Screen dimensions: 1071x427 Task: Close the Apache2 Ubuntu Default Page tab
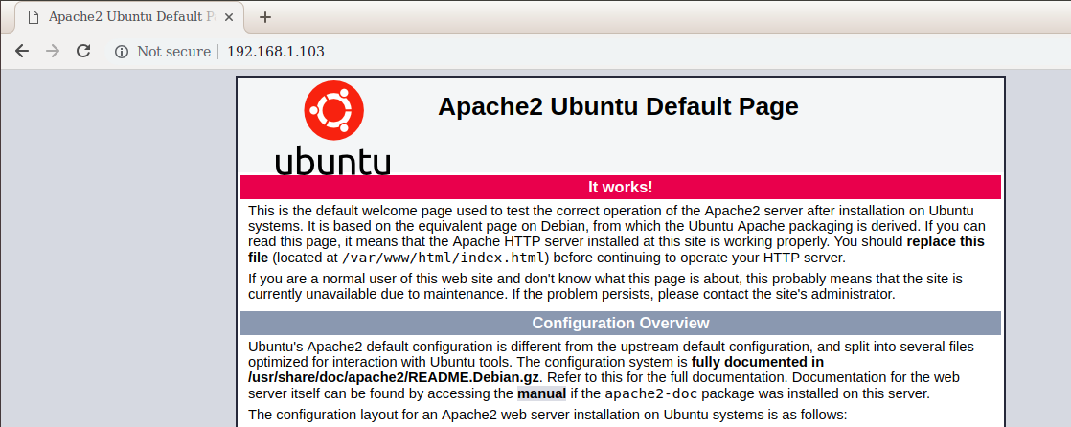tap(230, 18)
